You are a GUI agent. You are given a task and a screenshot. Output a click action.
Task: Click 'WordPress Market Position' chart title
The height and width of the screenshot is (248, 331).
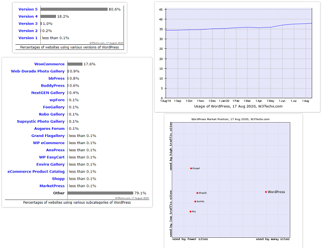(x=230, y=119)
